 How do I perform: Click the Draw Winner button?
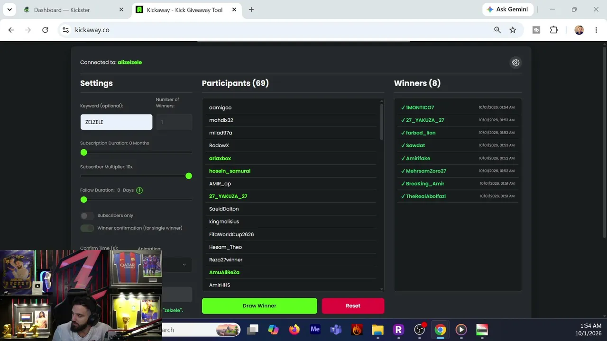259,306
